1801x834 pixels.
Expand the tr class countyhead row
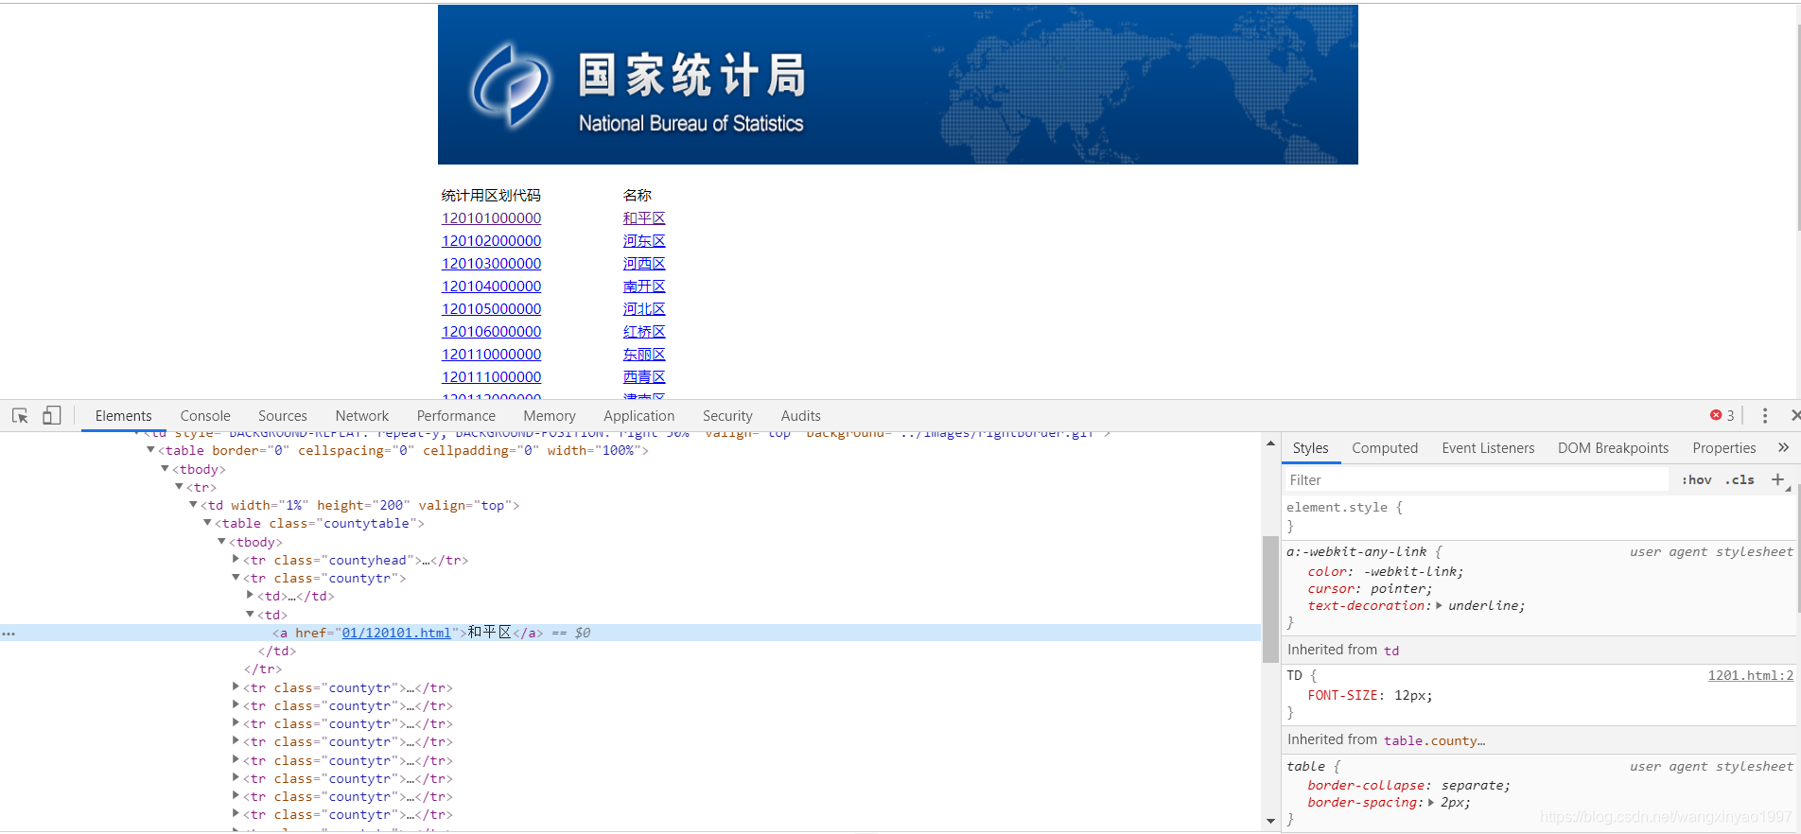click(x=236, y=560)
